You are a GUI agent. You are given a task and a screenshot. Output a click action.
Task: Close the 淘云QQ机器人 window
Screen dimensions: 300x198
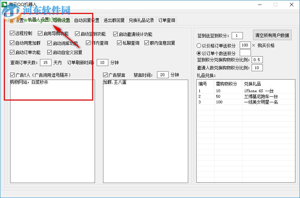click(x=291, y=5)
